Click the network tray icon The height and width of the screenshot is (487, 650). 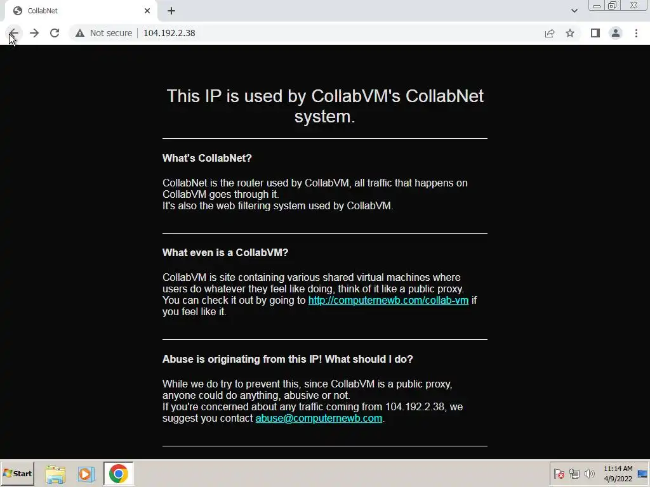click(574, 474)
